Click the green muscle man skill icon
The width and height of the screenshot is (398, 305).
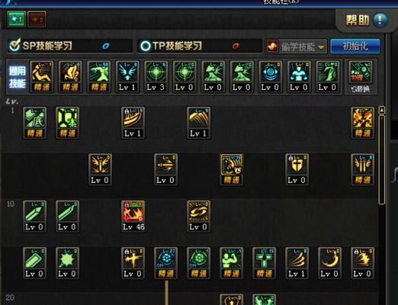point(231,263)
